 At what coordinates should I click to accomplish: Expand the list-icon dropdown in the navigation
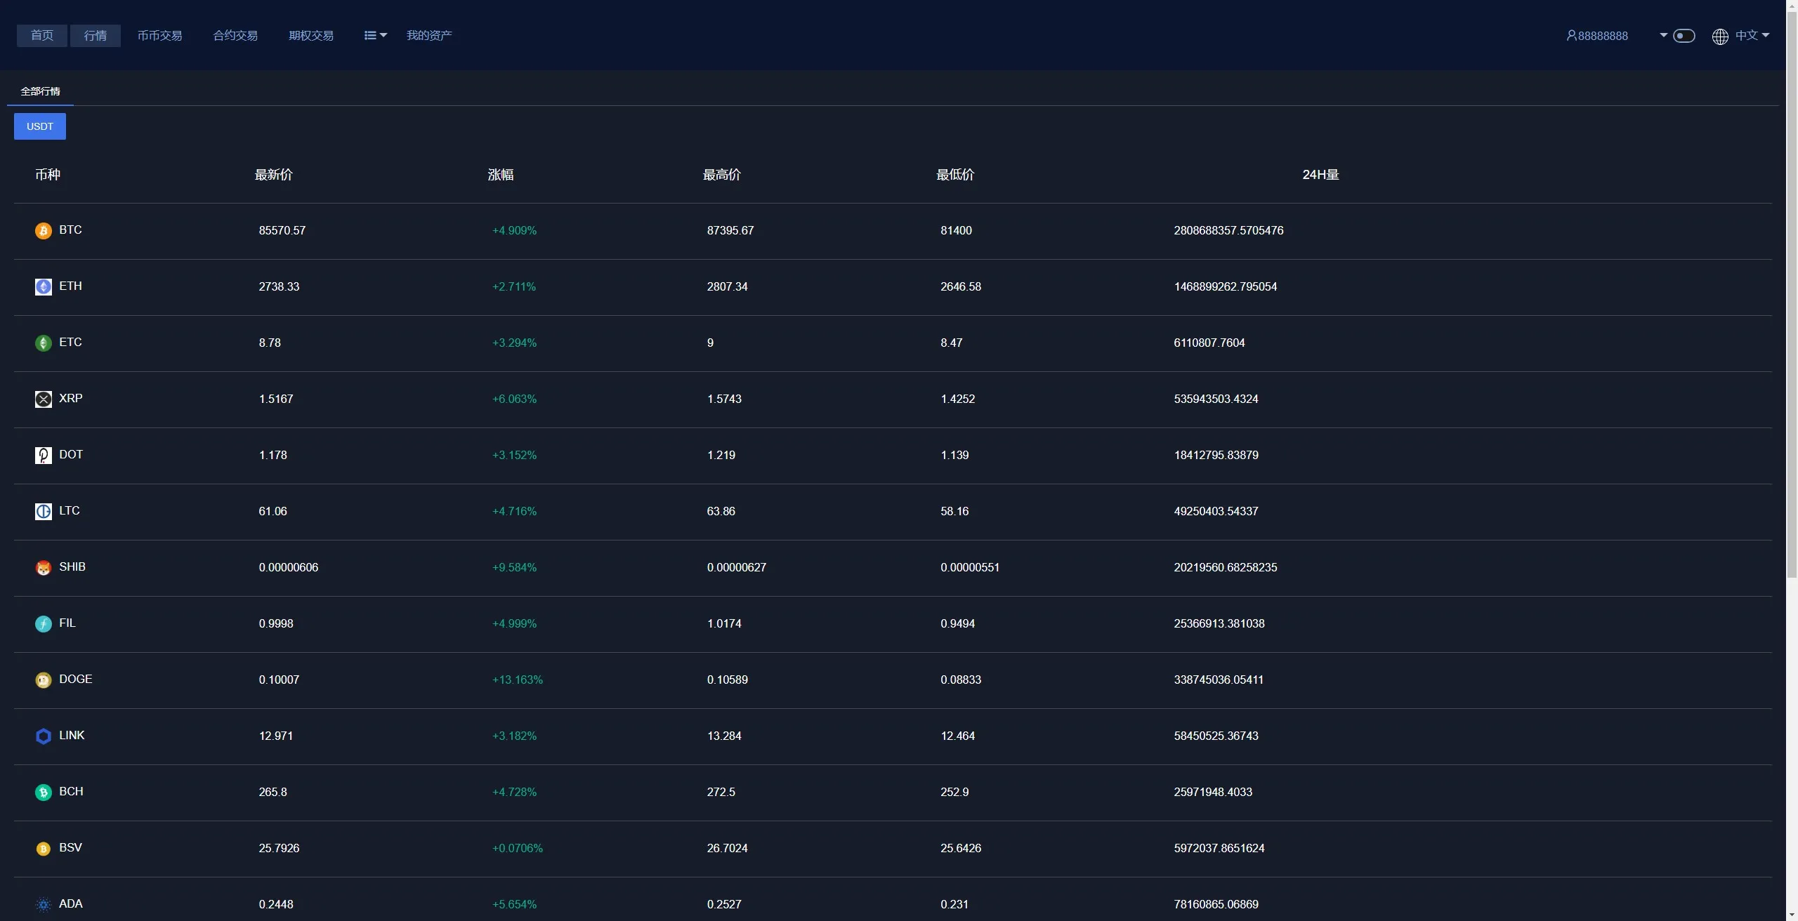pyautogui.click(x=376, y=36)
